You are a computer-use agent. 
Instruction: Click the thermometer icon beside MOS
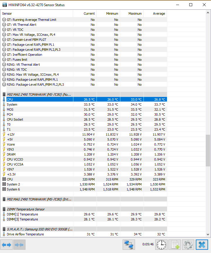coord(4,109)
